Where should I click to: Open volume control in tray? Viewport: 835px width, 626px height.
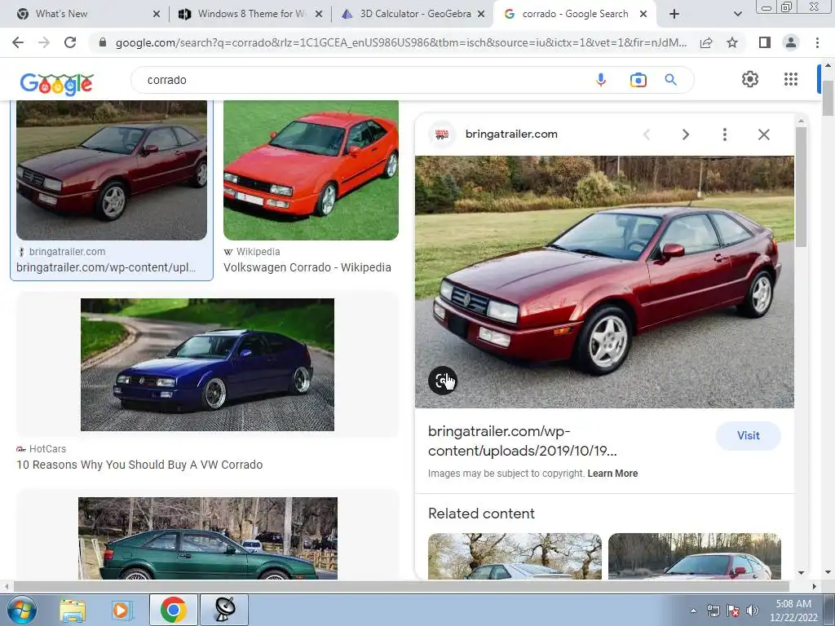(752, 611)
